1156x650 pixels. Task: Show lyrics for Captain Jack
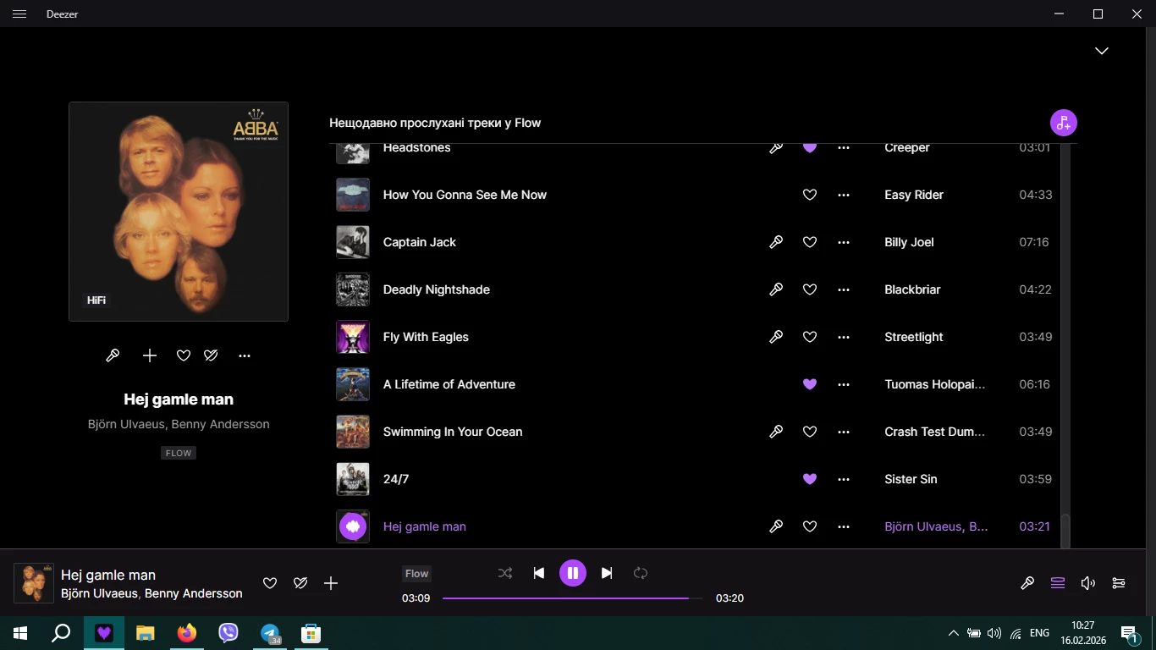[x=776, y=242]
